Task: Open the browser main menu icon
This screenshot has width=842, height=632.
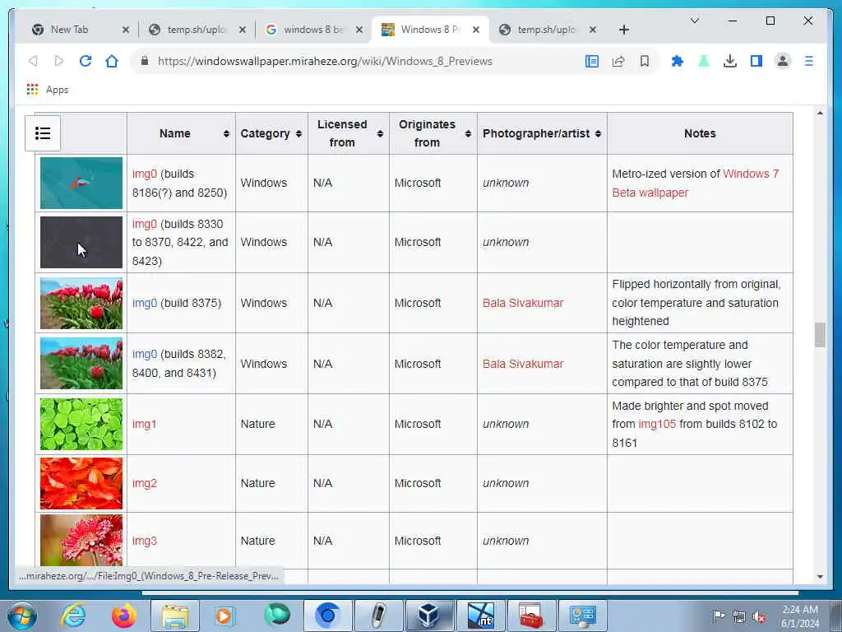Action: click(809, 61)
